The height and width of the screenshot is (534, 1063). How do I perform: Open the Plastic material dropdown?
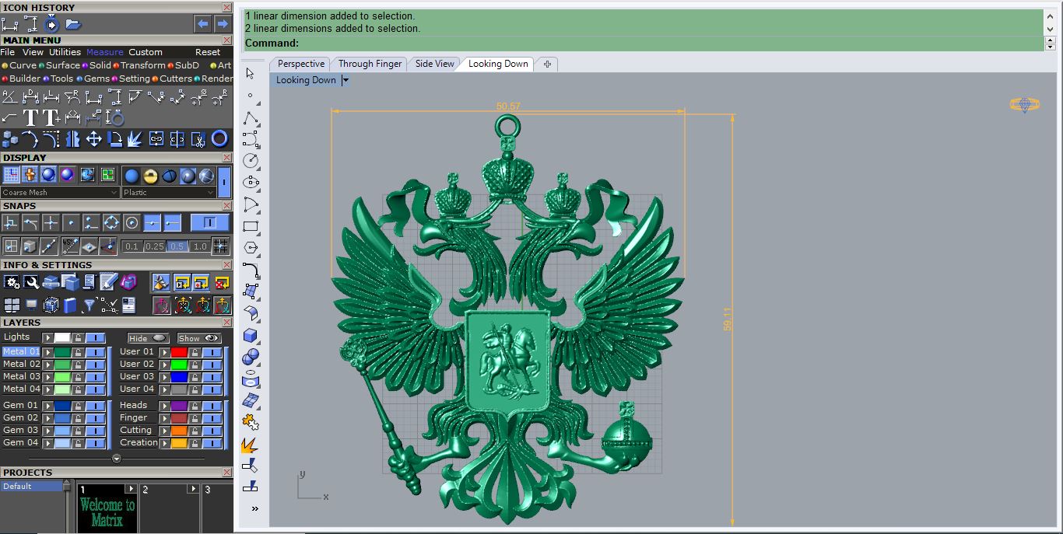[169, 192]
